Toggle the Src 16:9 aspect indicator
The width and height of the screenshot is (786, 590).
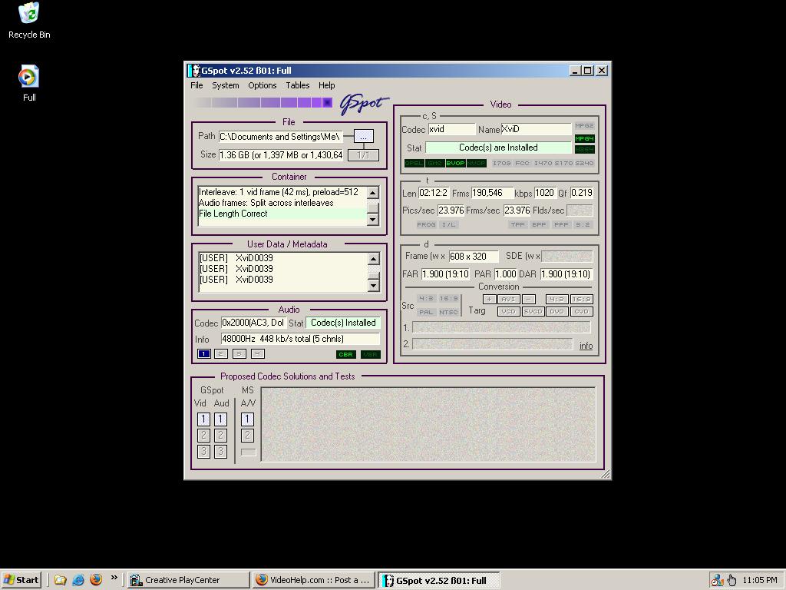pos(448,299)
